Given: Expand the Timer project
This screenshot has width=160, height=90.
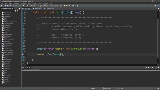Looking at the screenshot, I should point(1,83).
